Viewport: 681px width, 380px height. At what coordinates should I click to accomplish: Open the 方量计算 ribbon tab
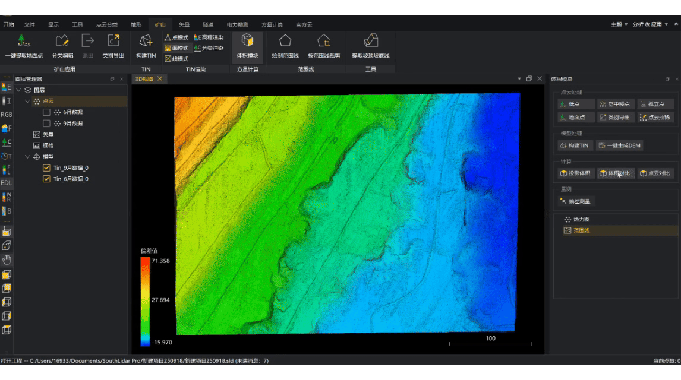pyautogui.click(x=272, y=24)
